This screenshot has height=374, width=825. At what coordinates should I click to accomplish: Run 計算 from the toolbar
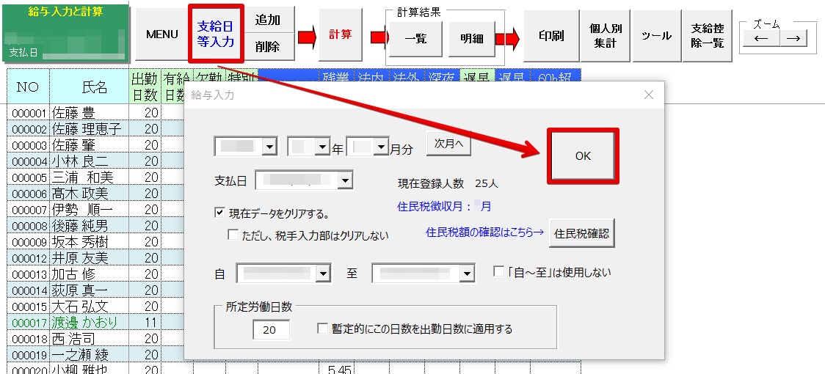(340, 34)
